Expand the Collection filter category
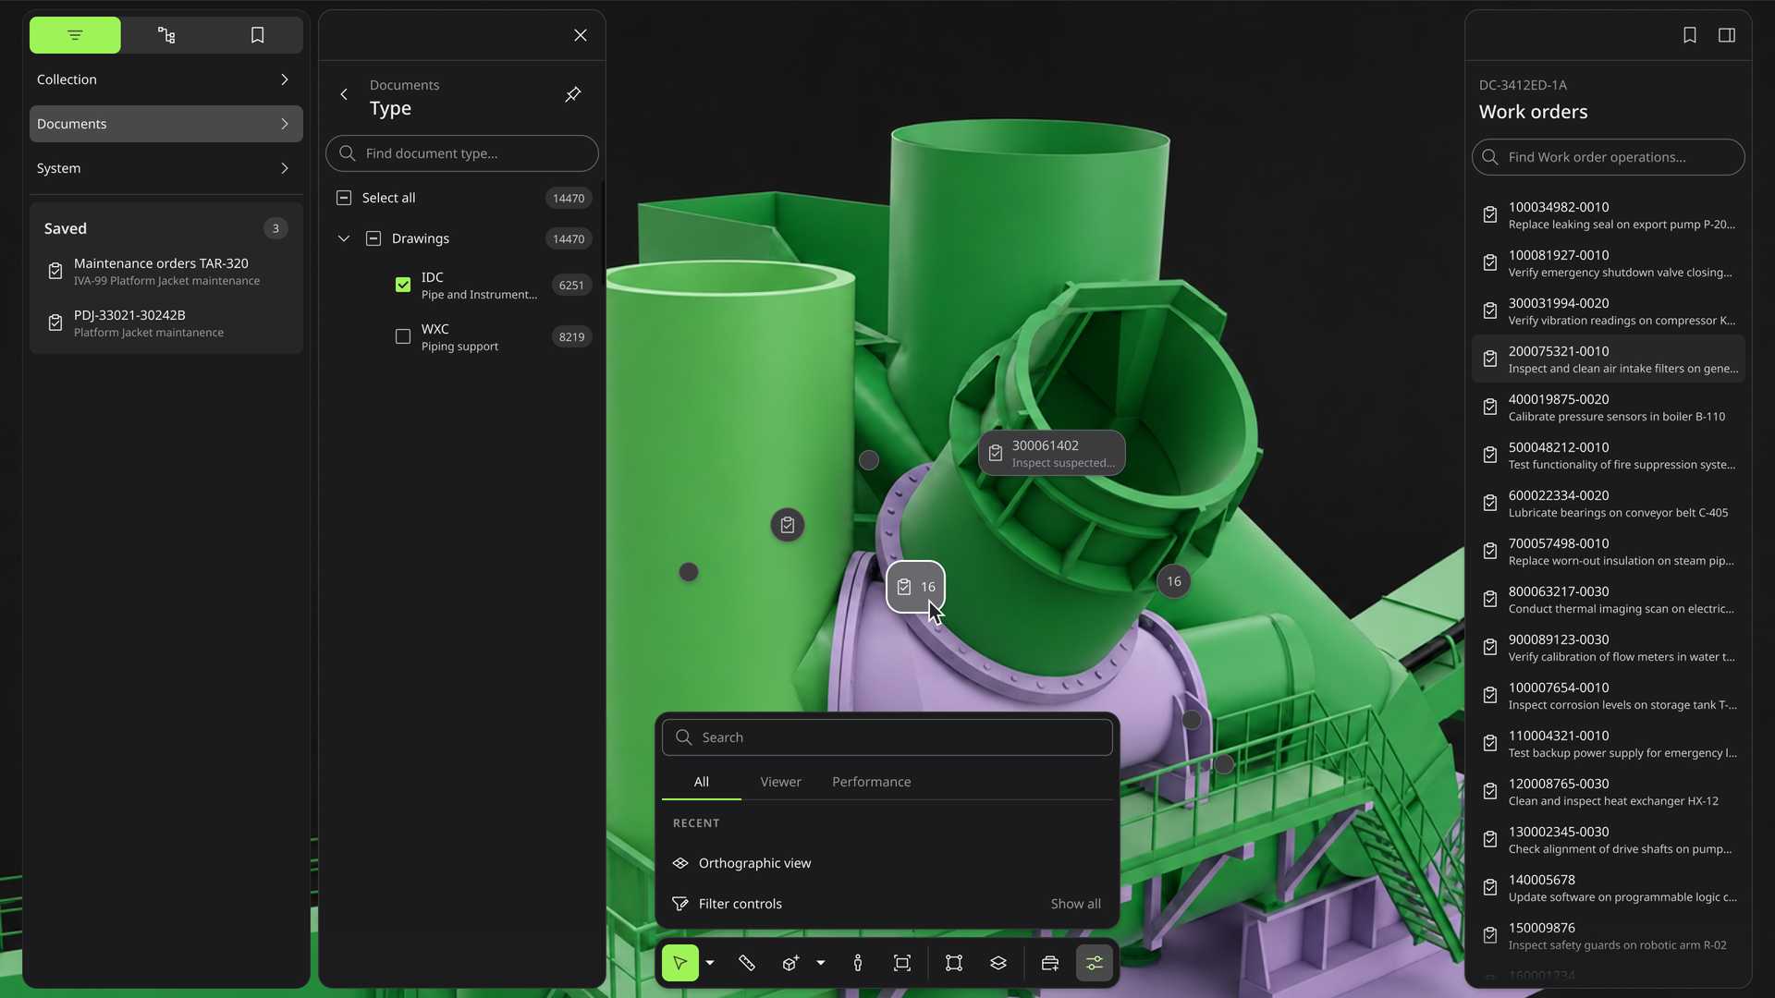The image size is (1775, 998). 166,79
